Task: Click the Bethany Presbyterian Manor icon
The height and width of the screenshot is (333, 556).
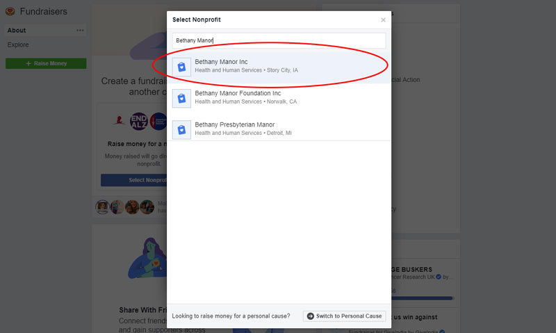Action: (x=181, y=129)
